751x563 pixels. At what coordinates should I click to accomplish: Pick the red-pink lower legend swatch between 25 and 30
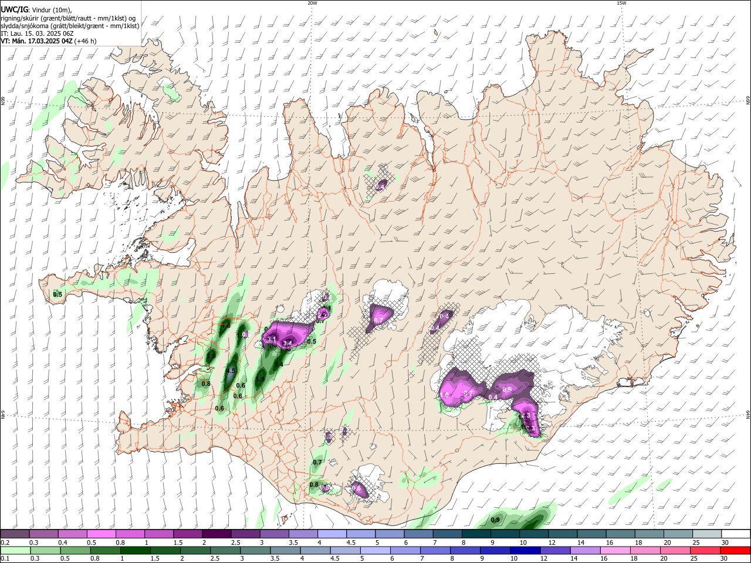click(x=706, y=550)
